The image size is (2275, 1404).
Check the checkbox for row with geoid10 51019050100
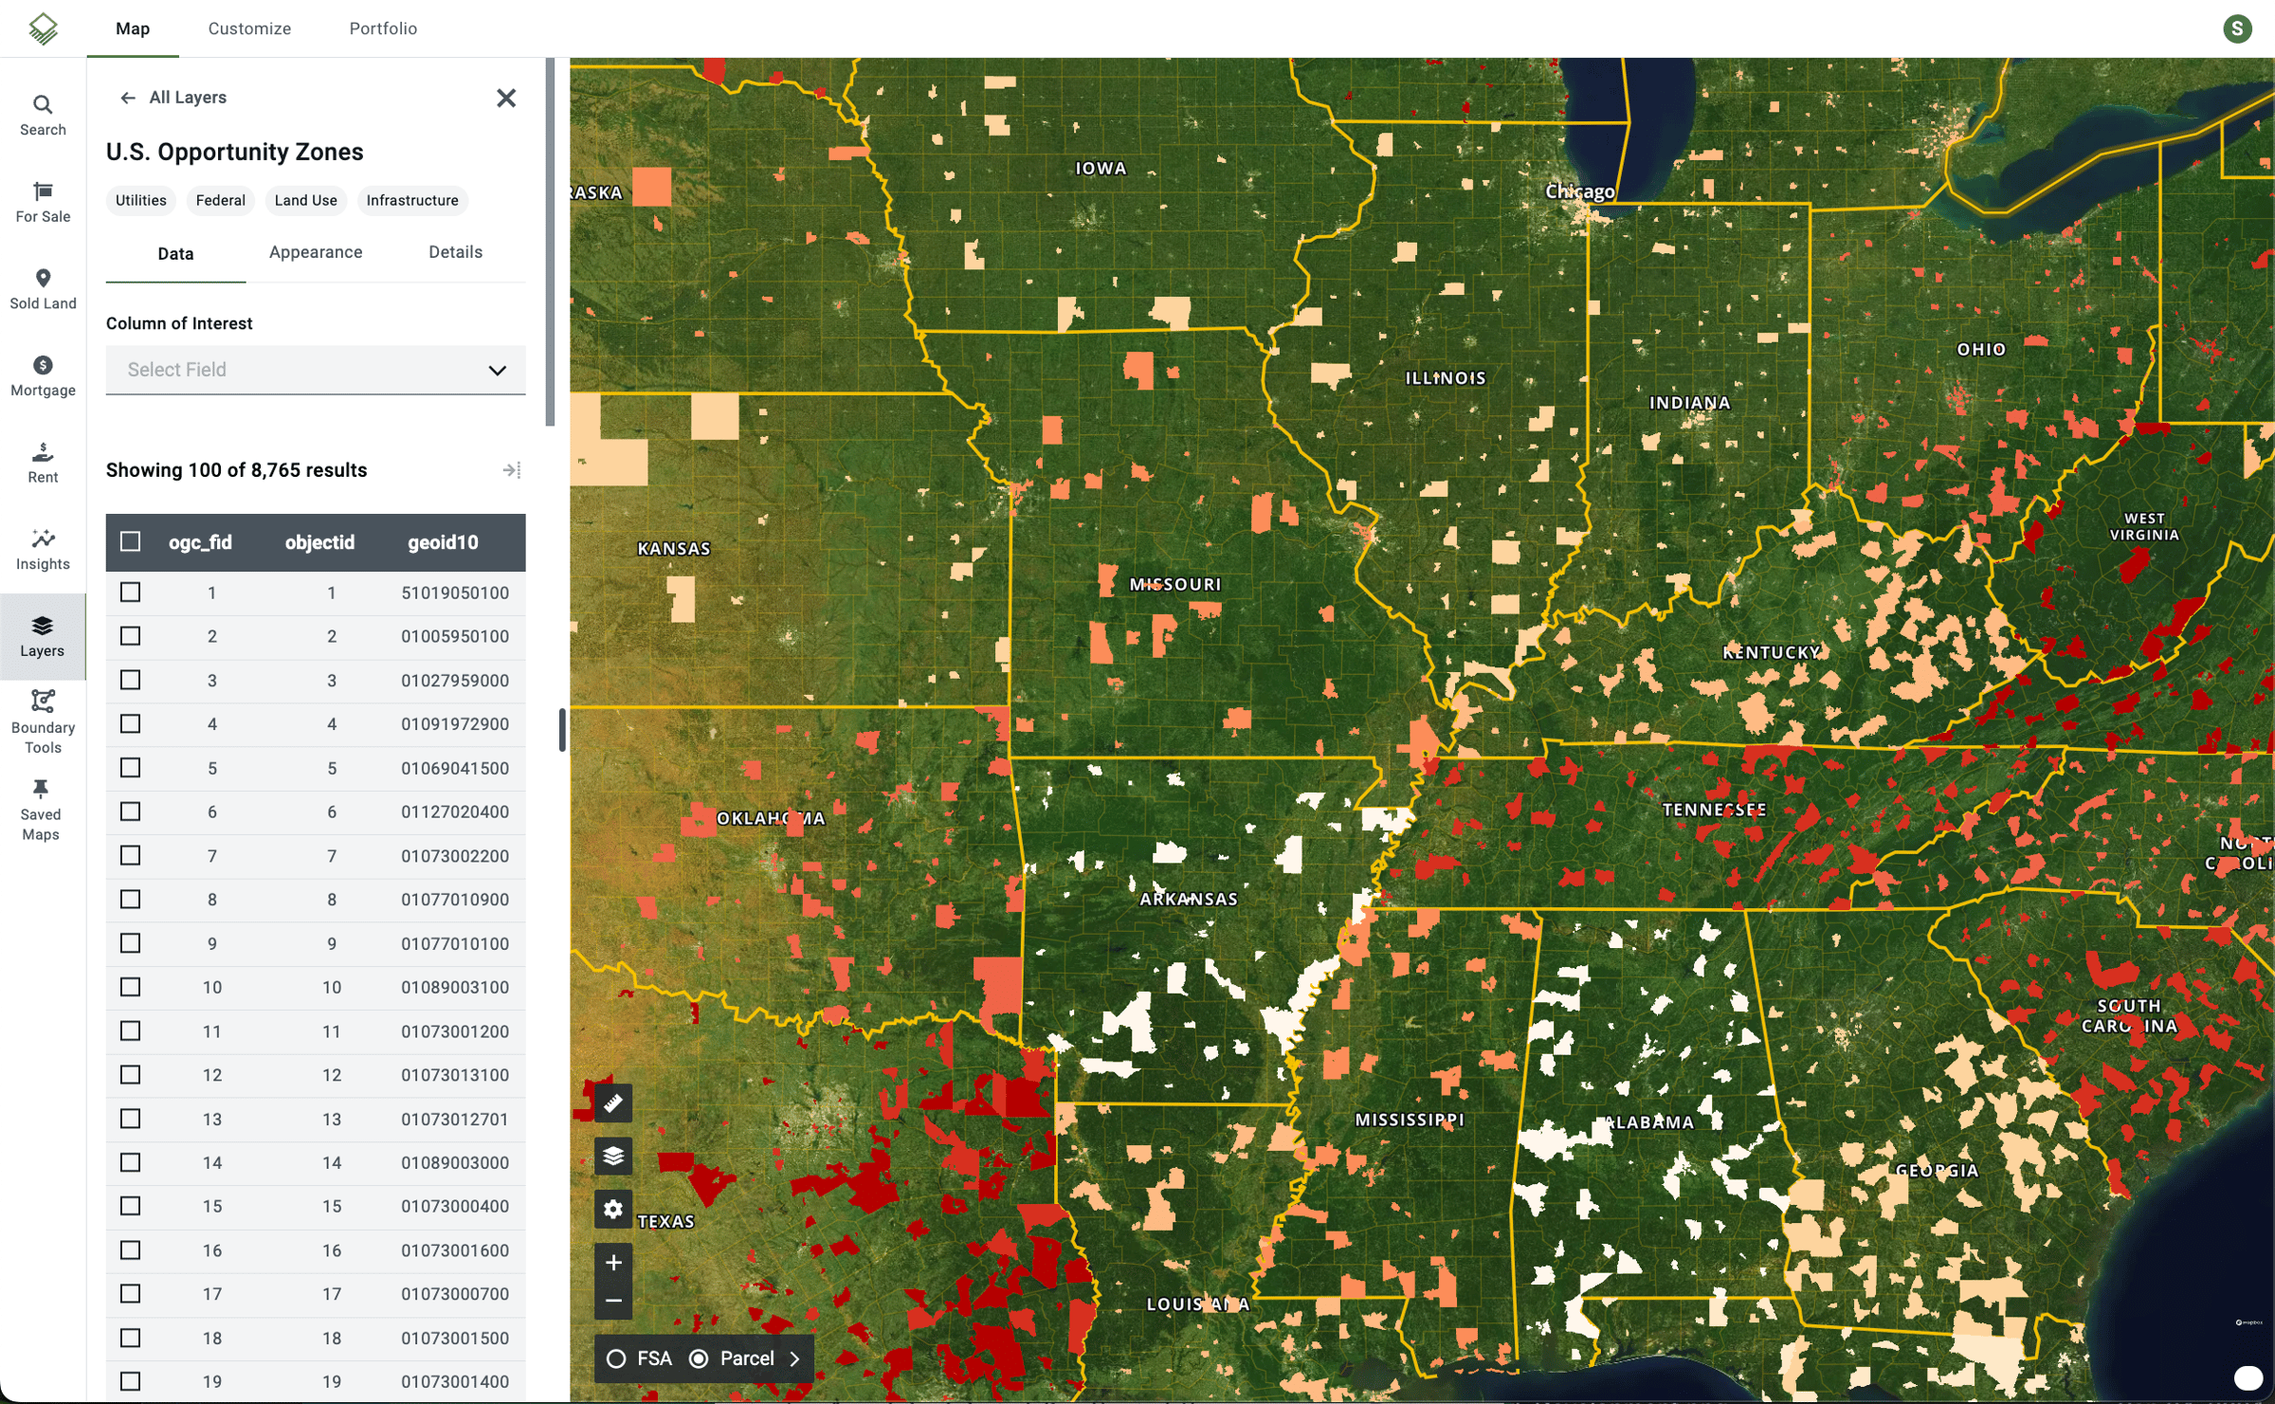pyautogui.click(x=130, y=592)
